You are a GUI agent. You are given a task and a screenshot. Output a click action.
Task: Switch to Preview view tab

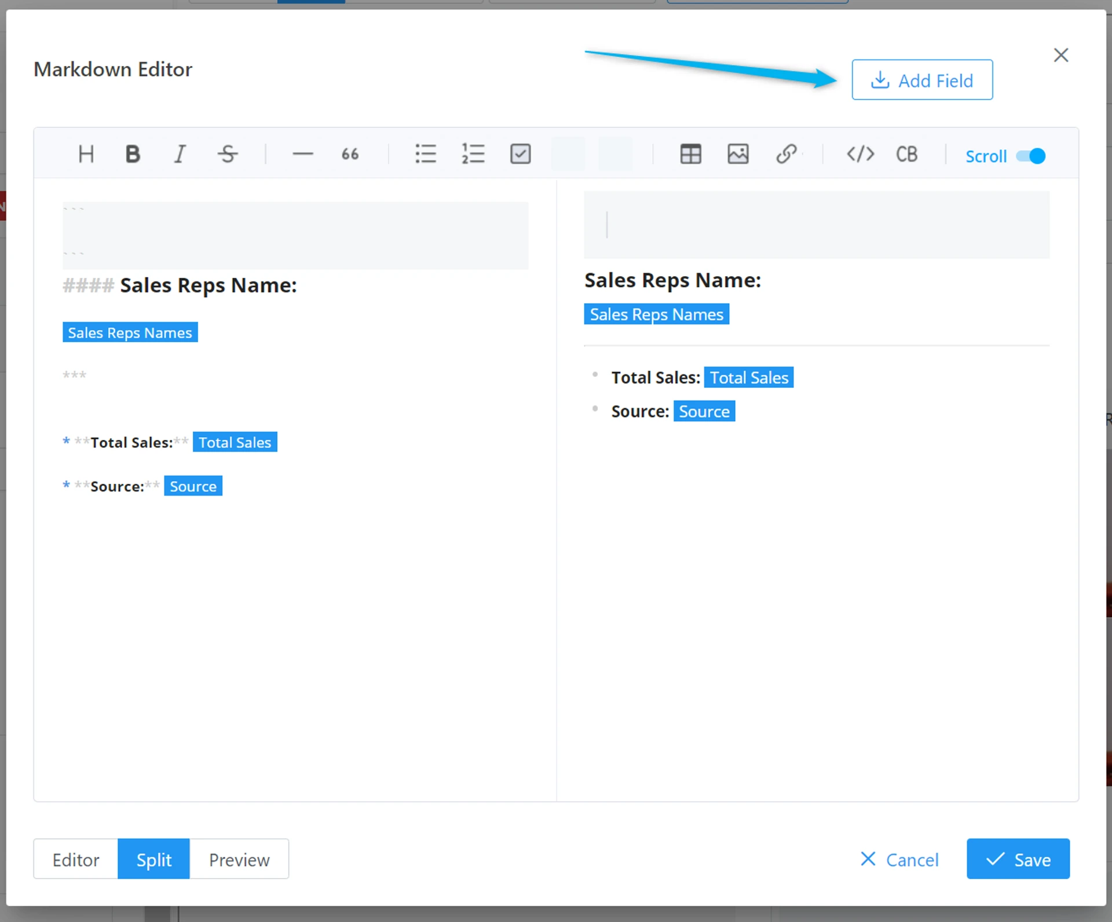coord(239,859)
